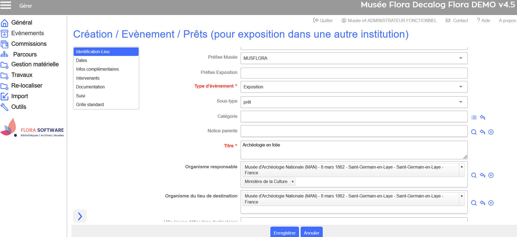Image resolution: width=517 pixels, height=237 pixels.
Task: Open Gestion matérielle in the sidebar
Action: point(35,64)
